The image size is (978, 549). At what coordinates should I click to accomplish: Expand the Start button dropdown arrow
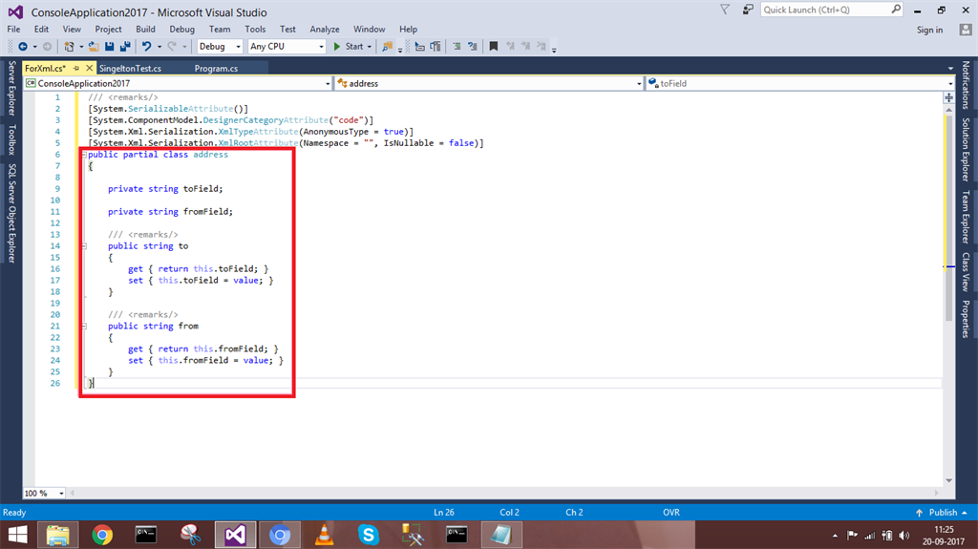pyautogui.click(x=370, y=47)
